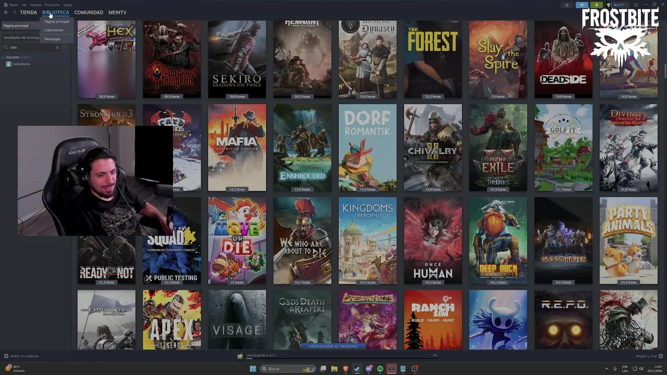Open the Ver menu
Image resolution: width=667 pixels, height=375 pixels.
pos(24,5)
